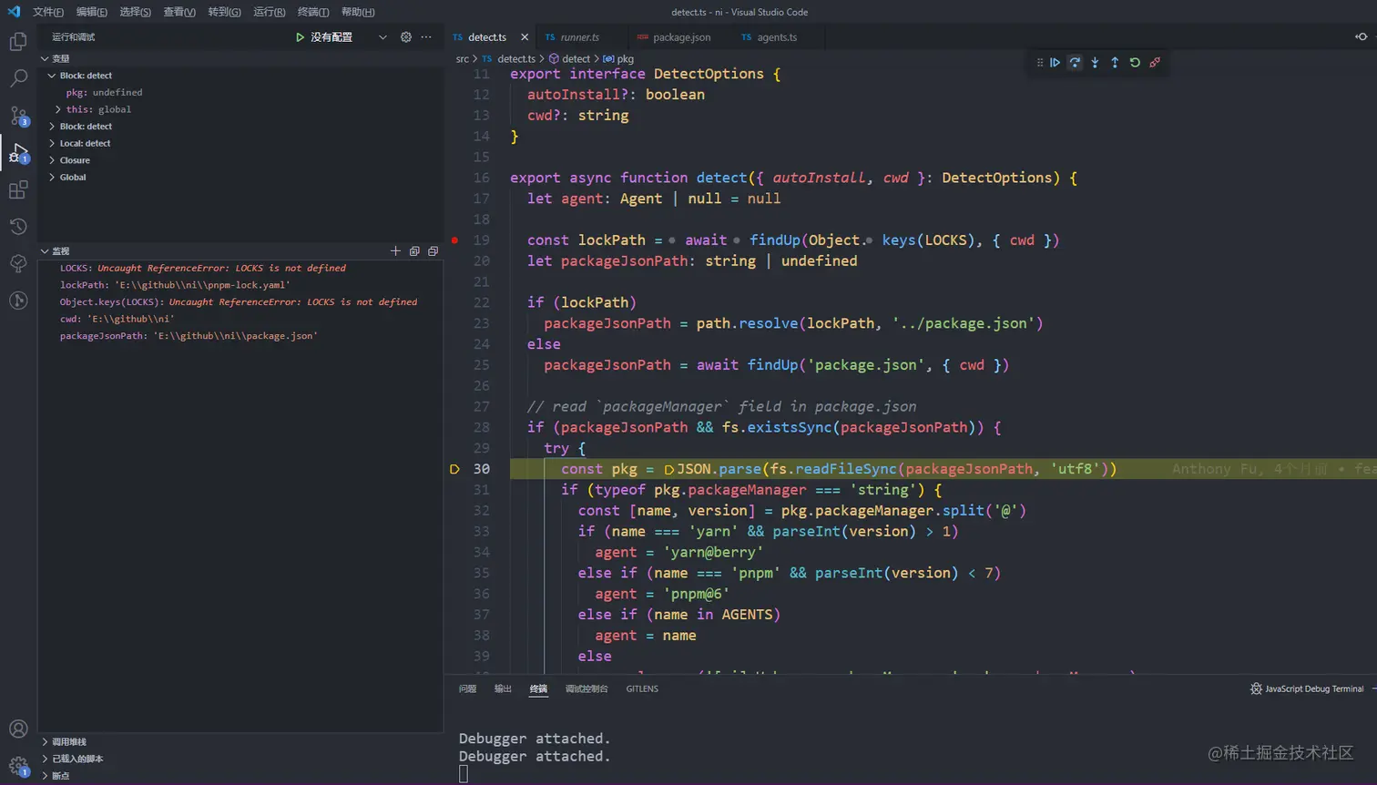1377x785 pixels.
Task: Toggle the breakpoint on line 19
Action: (454, 240)
